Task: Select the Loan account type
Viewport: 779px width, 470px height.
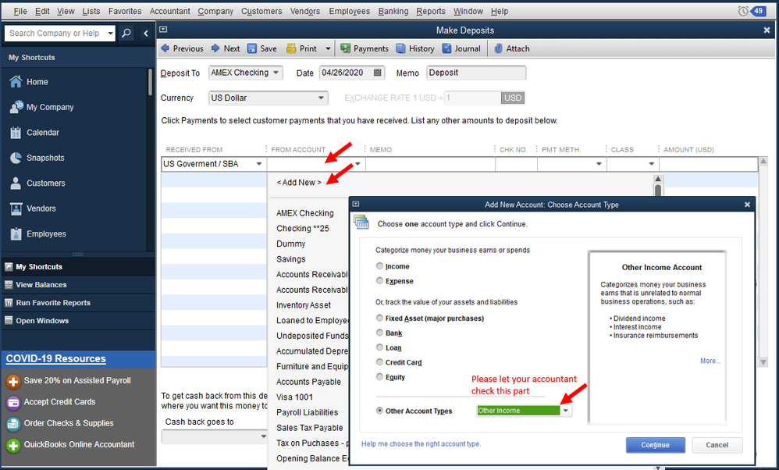Action: (379, 347)
